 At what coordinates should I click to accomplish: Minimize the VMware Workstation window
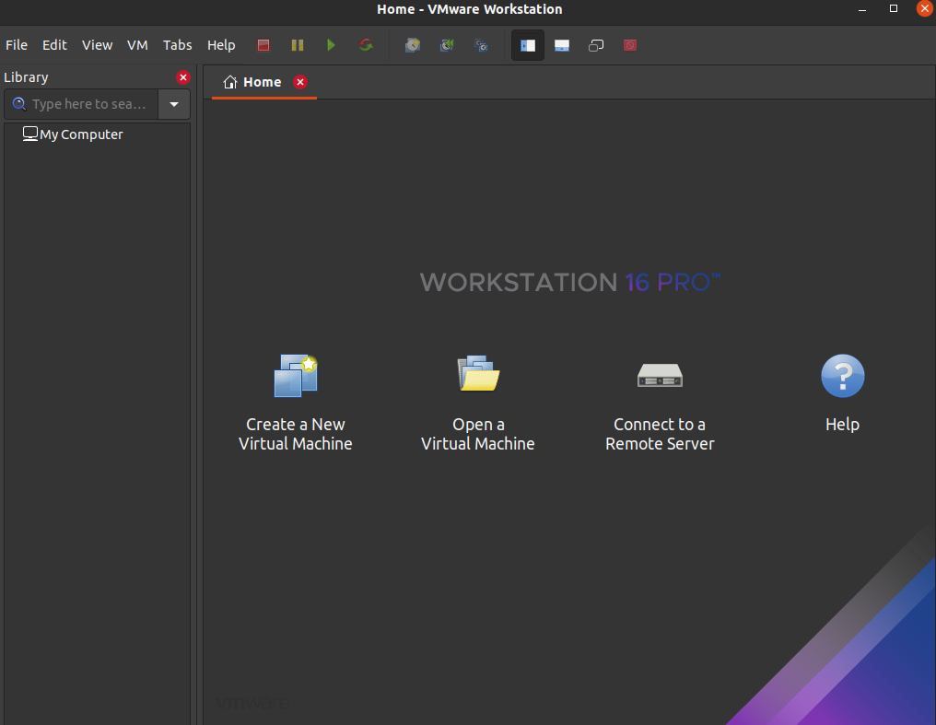(862, 9)
